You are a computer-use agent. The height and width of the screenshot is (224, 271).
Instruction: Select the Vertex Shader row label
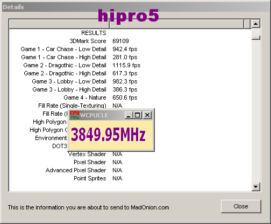tap(87, 154)
